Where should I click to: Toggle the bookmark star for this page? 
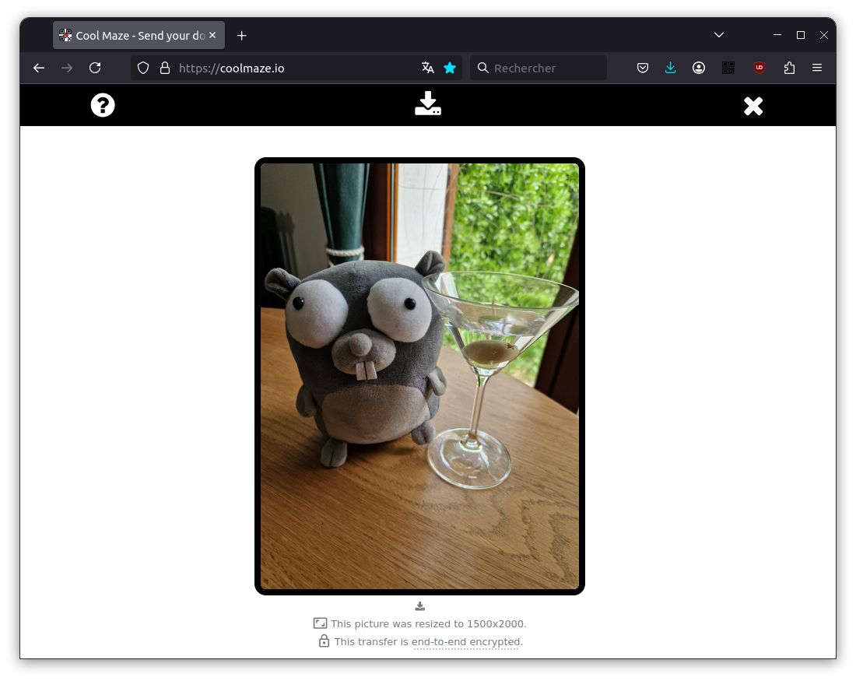pos(450,68)
